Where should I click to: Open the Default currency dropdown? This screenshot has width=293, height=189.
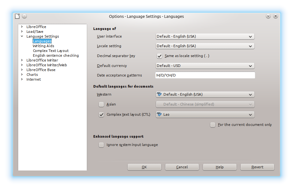205,66
